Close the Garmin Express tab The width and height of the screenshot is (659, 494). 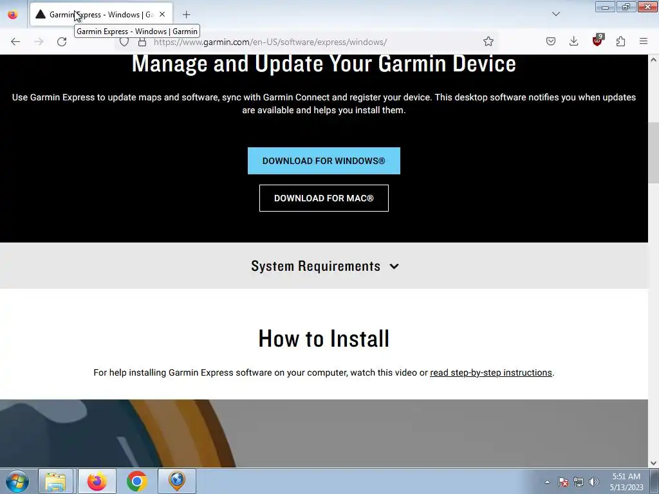pos(162,14)
